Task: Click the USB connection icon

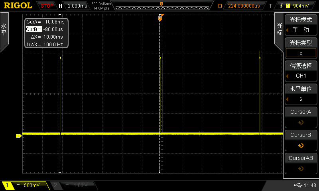Action: point(298,185)
